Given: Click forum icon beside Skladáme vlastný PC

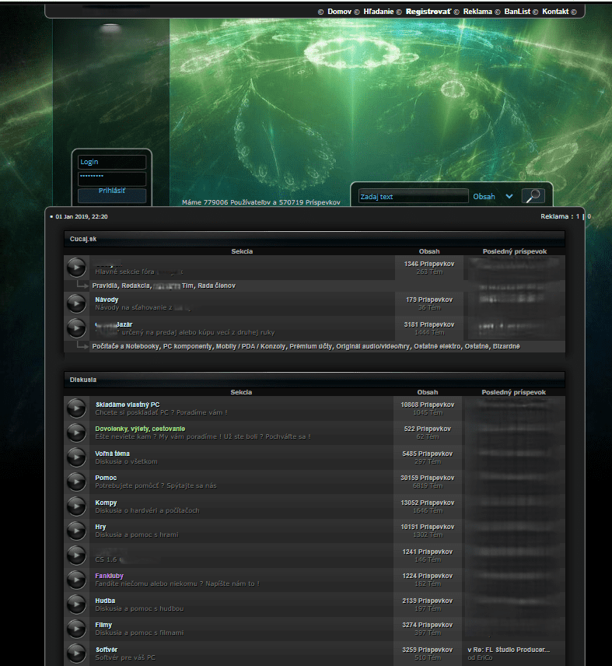Looking at the screenshot, I should click(76, 408).
